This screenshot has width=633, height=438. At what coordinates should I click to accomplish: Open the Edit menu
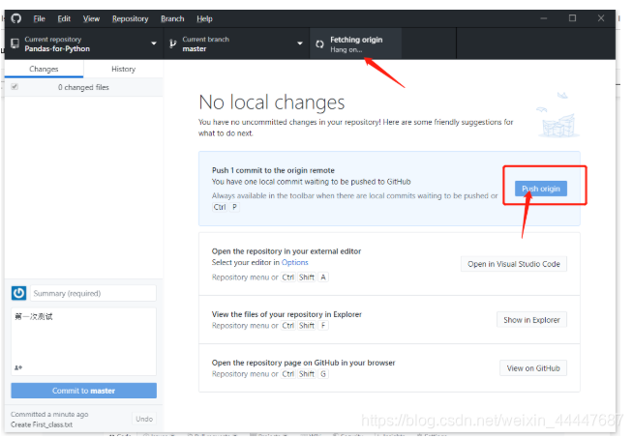[x=64, y=18]
